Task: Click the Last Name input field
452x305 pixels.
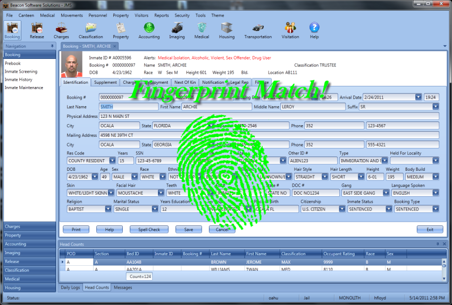Action: point(127,107)
